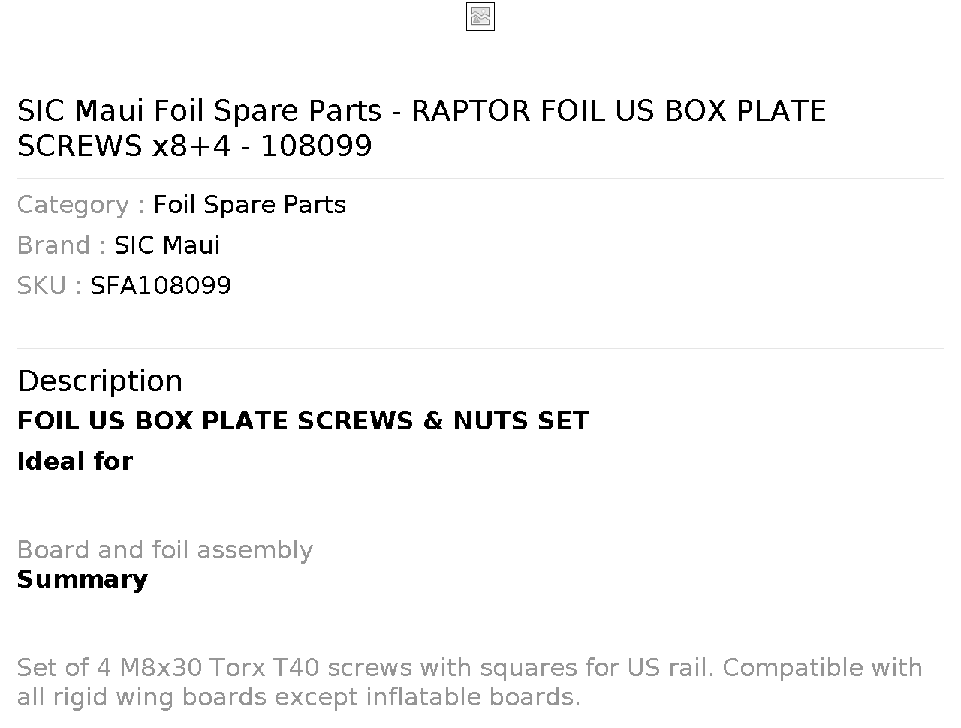This screenshot has height=728, width=961.
Task: Click FOIL US BOX PLATE SCREWS & NUTS SET heading
Action: (303, 421)
